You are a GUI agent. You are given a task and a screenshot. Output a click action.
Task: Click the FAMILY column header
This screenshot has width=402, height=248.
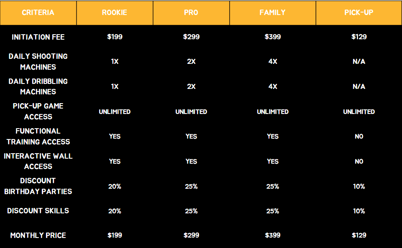coord(272,13)
